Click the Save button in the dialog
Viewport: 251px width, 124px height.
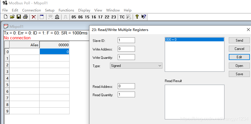click(x=239, y=74)
